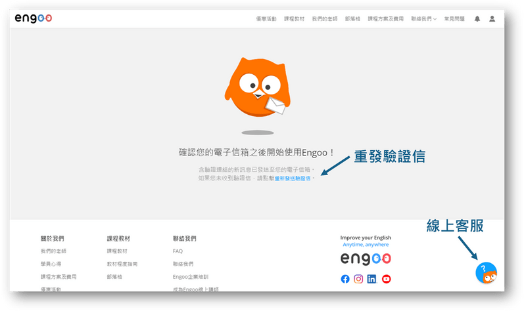Click the Engoo logo in the header
Image resolution: width=524 pixels, height=311 pixels.
[33, 18]
